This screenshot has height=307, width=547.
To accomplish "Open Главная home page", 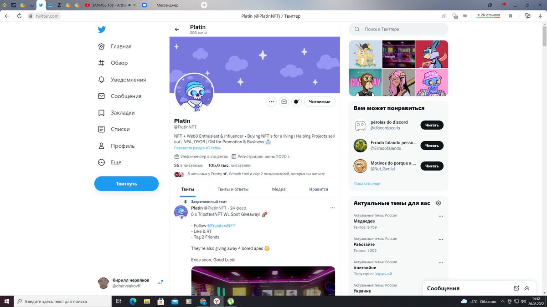I will click(115, 46).
